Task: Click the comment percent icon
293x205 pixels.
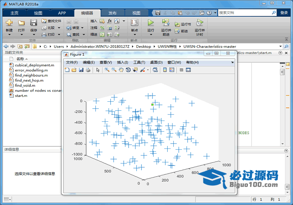Action: point(102,28)
